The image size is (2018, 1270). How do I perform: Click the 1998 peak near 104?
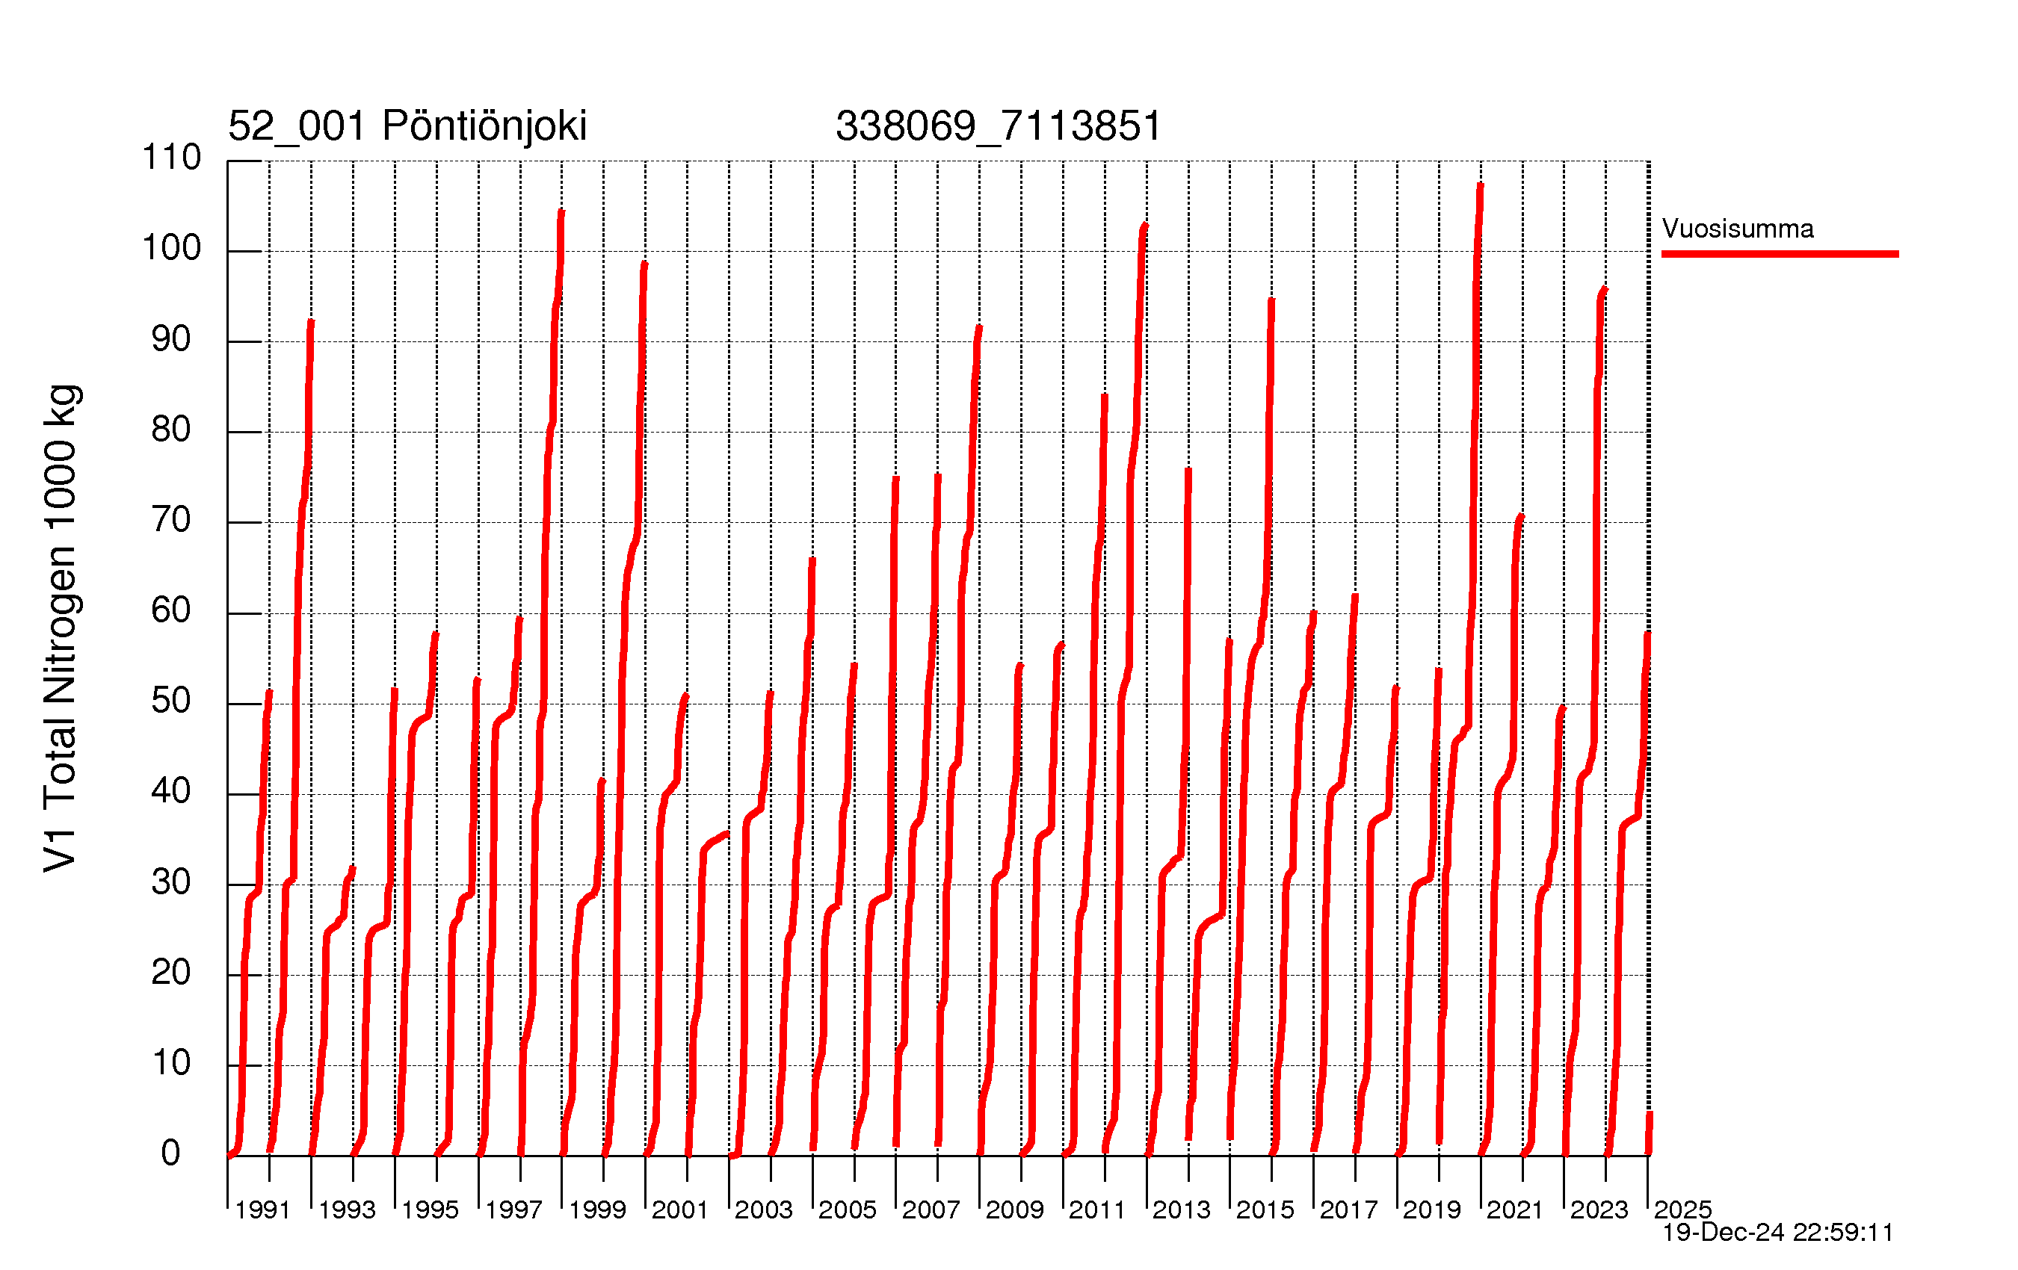click(561, 212)
